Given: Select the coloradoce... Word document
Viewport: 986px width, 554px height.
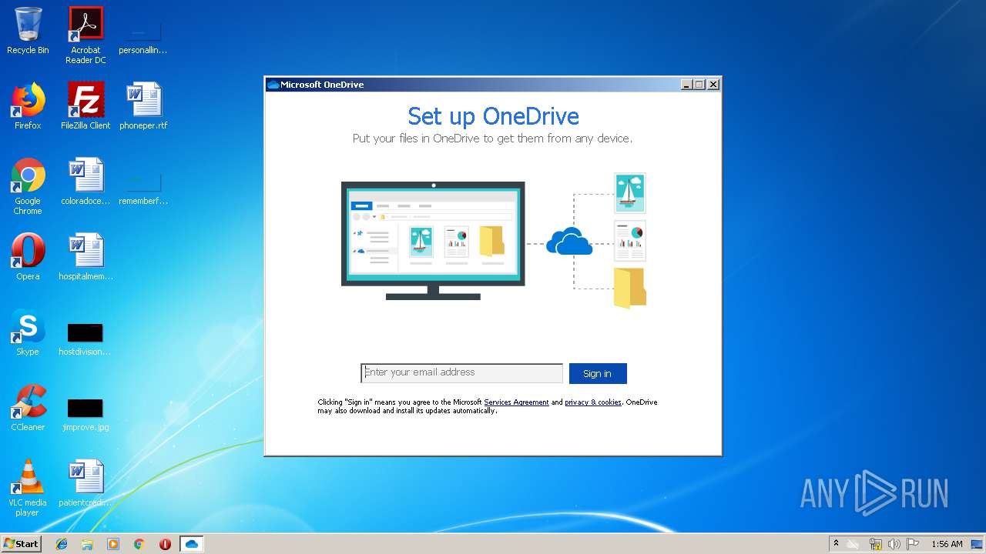Looking at the screenshot, I should pyautogui.click(x=86, y=182).
